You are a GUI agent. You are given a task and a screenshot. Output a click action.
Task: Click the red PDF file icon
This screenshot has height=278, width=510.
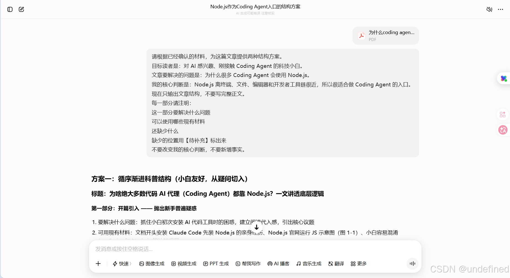[x=361, y=35]
